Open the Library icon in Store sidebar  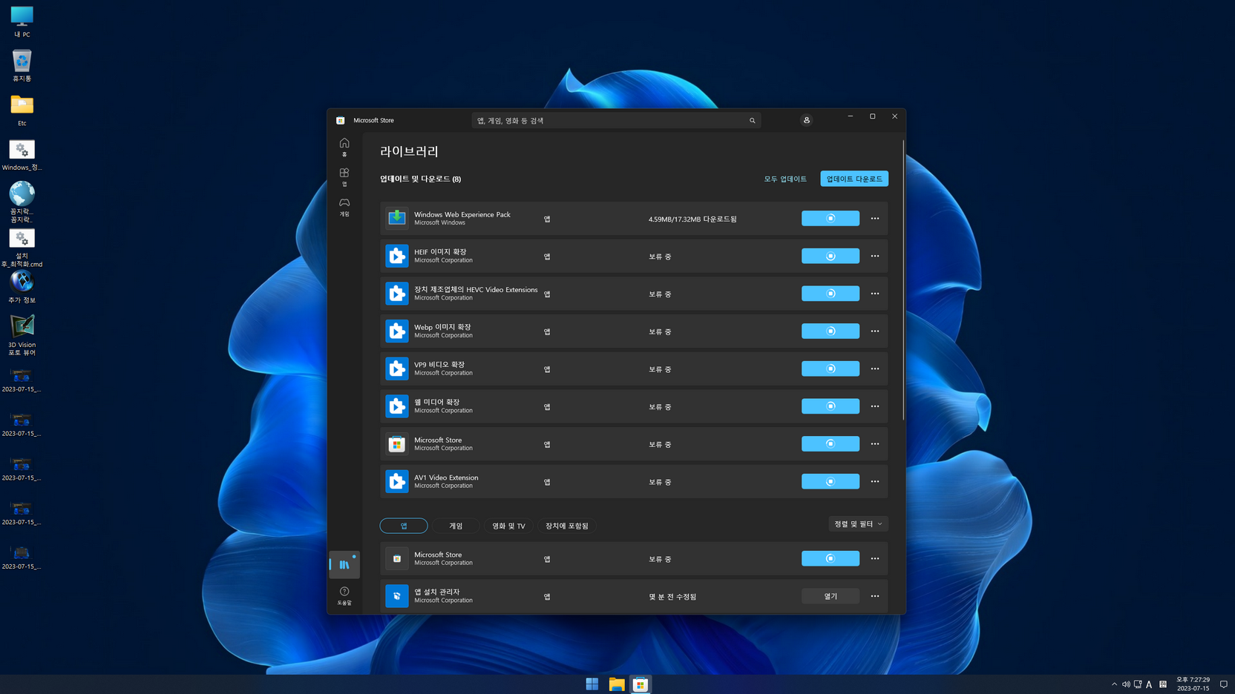(x=344, y=565)
